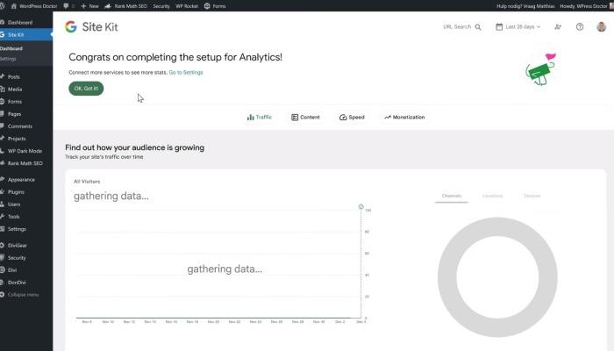Click the dashboard sharing person icon
This screenshot has width=614, height=351.
pyautogui.click(x=559, y=27)
